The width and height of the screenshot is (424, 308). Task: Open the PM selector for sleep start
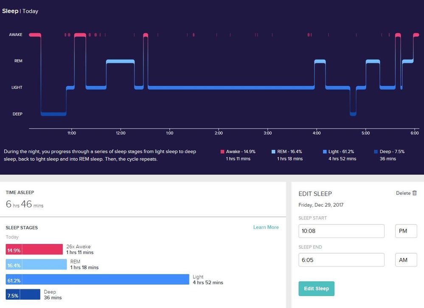pos(406,231)
